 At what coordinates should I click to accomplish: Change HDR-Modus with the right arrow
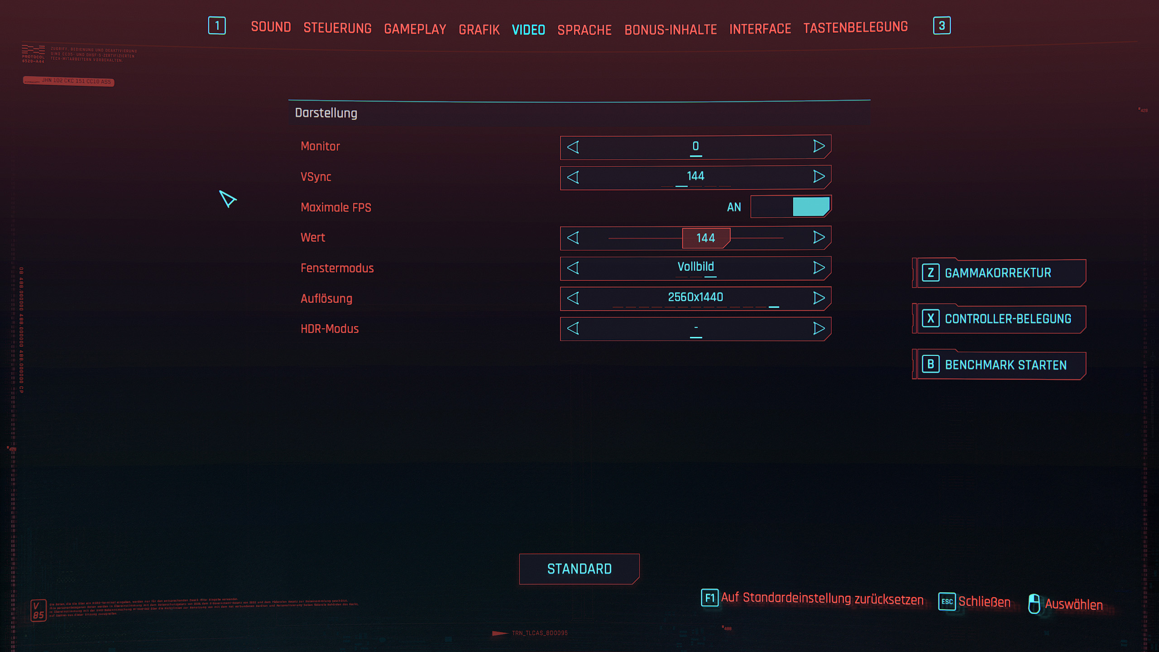click(x=819, y=328)
